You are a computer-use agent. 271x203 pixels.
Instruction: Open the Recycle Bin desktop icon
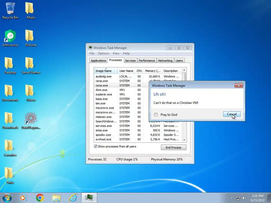tap(10, 11)
